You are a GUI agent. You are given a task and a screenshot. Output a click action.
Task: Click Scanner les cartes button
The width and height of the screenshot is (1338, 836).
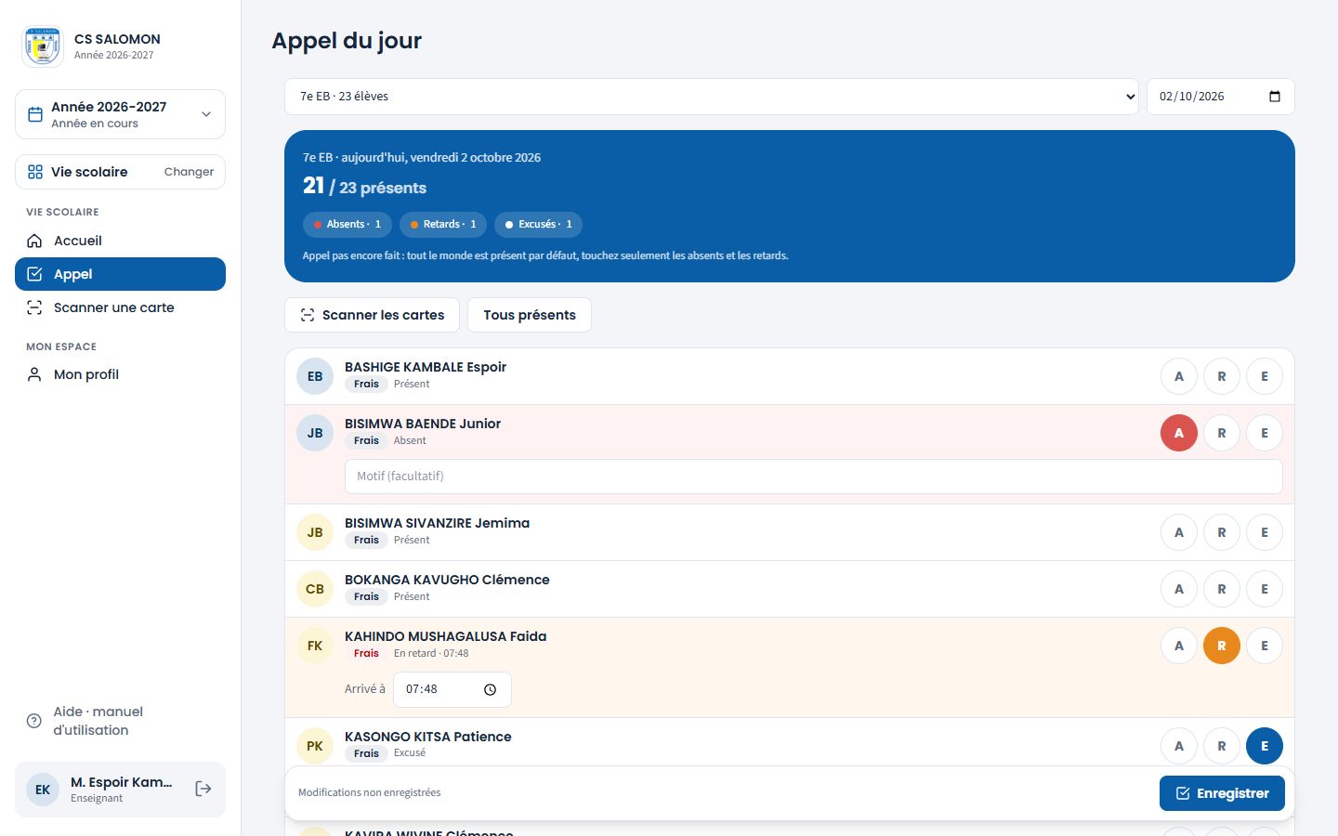click(373, 315)
